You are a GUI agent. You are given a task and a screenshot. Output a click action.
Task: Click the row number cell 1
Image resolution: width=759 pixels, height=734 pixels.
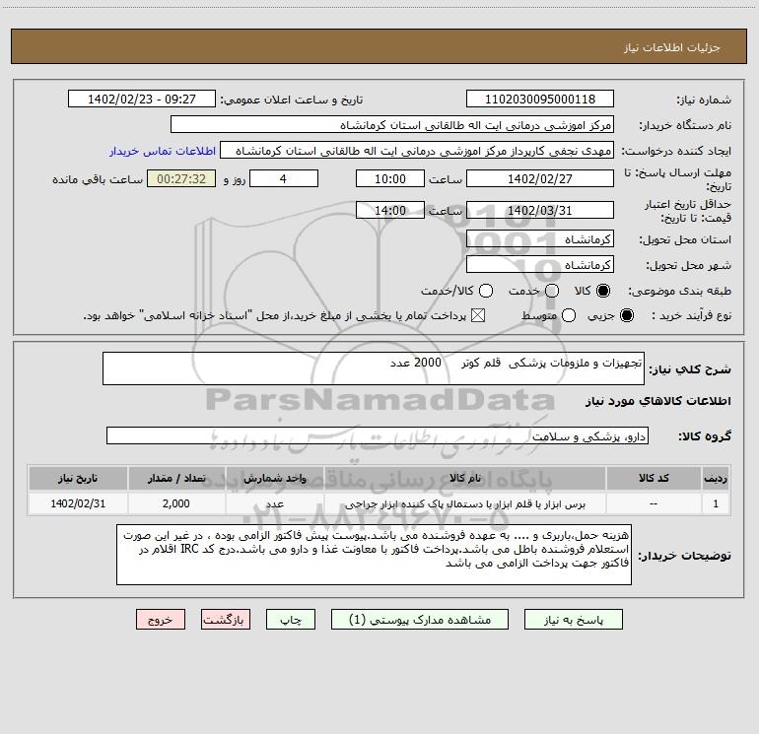click(x=716, y=503)
